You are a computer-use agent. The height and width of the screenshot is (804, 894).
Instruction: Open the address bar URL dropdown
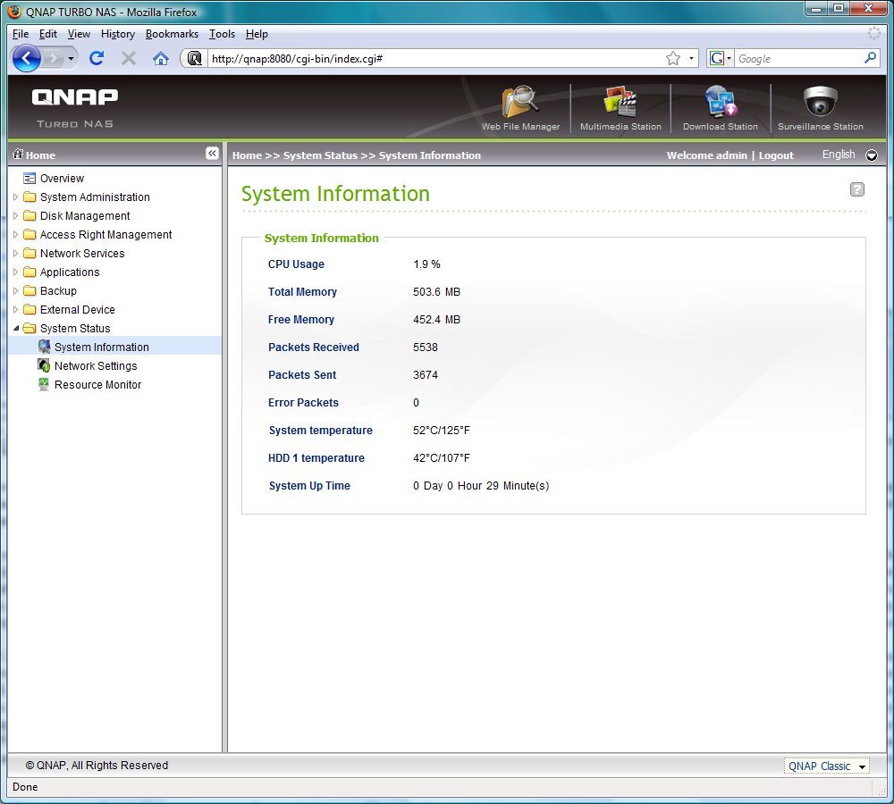coord(691,59)
